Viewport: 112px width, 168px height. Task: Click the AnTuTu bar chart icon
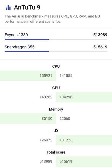coord(8,8)
